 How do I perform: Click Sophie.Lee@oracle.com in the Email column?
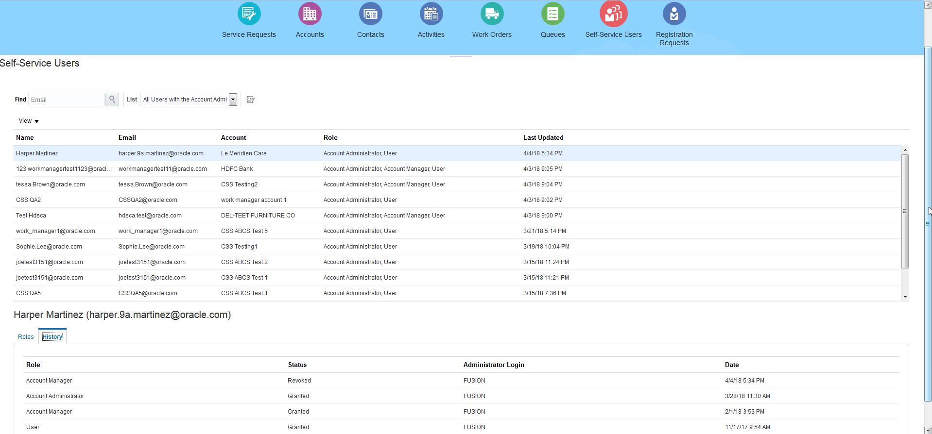(152, 247)
